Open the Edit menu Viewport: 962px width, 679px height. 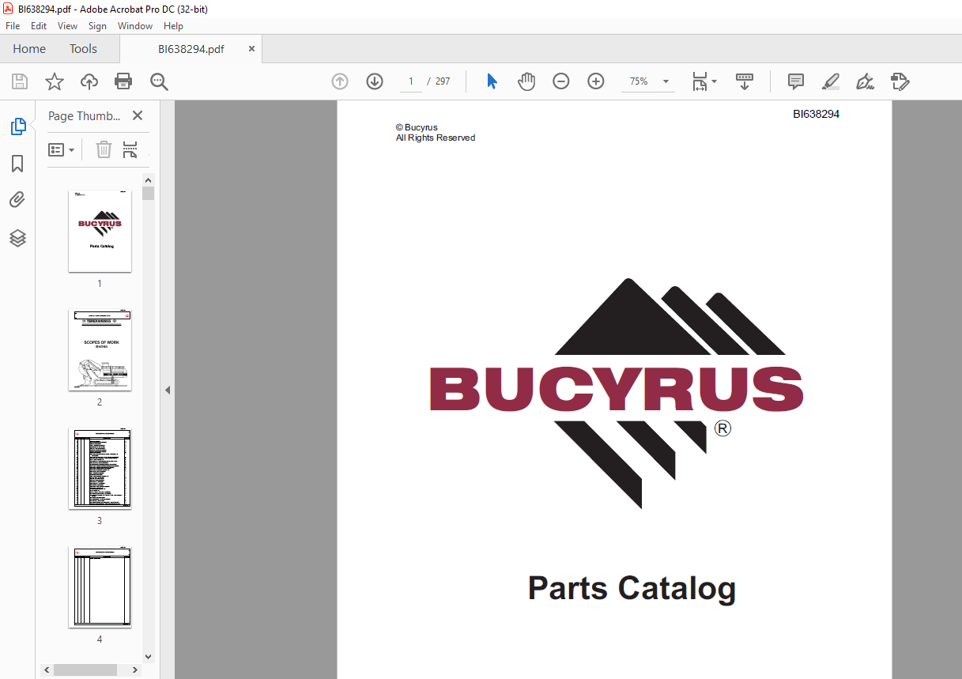coord(39,26)
